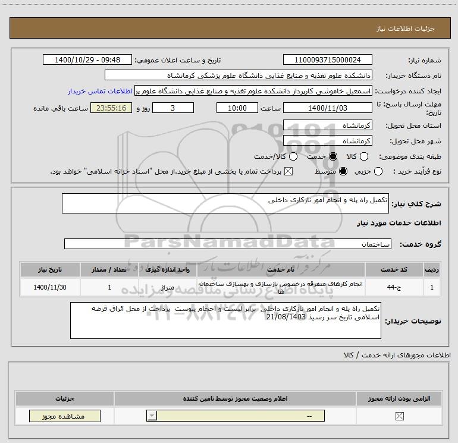
Task: Click the service code cell ج-44
Action: click(394, 287)
